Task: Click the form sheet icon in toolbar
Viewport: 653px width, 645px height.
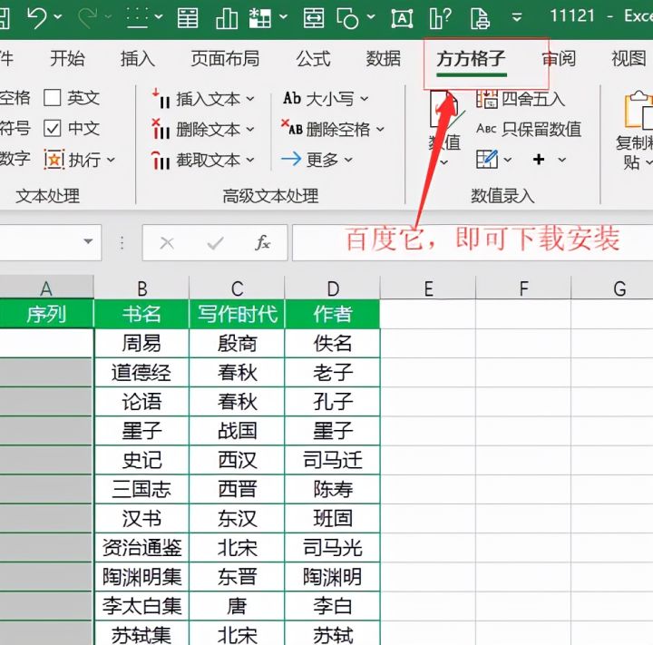Action: (188, 17)
